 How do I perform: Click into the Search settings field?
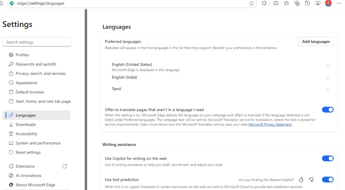tap(36, 42)
